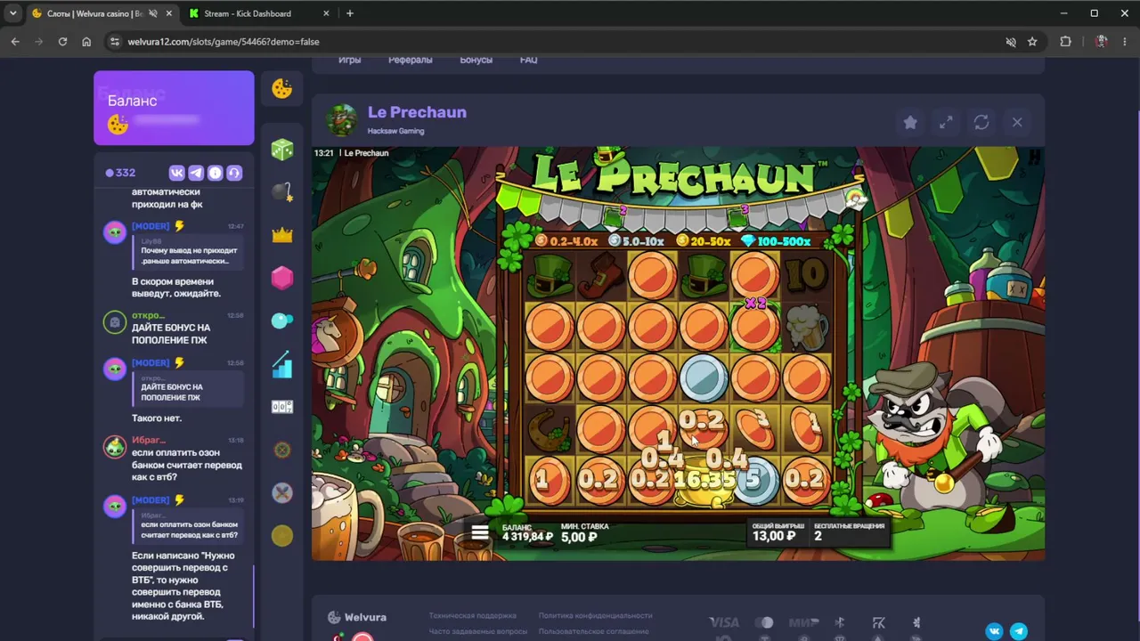
Task: Mute the Welvura tab via its speaker icon
Action: [153, 13]
